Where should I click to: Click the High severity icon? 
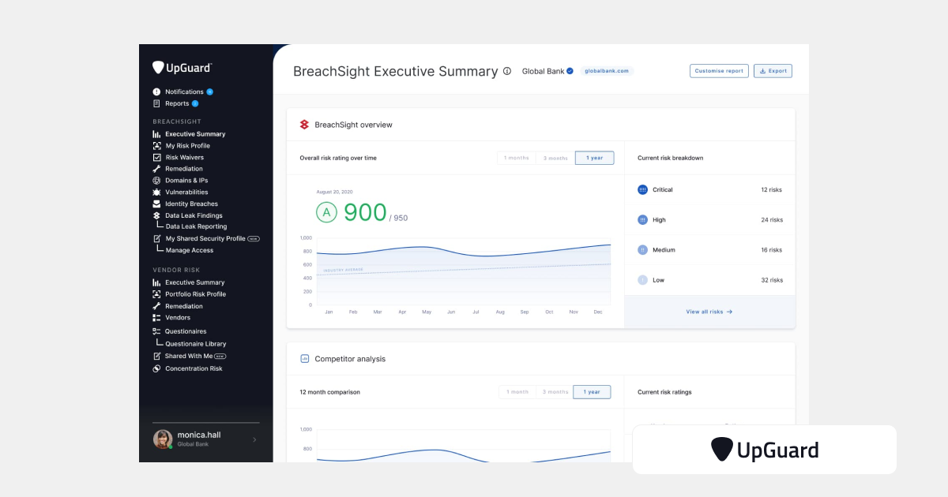pyautogui.click(x=642, y=220)
